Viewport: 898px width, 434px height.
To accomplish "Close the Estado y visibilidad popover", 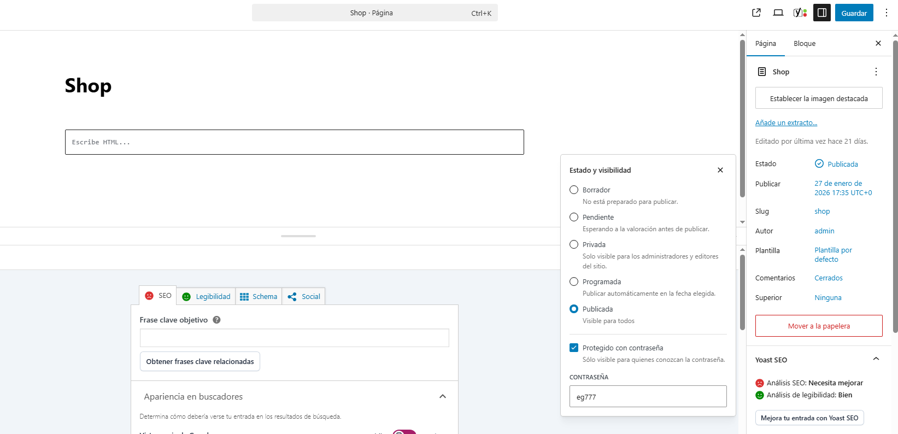I will [x=720, y=170].
